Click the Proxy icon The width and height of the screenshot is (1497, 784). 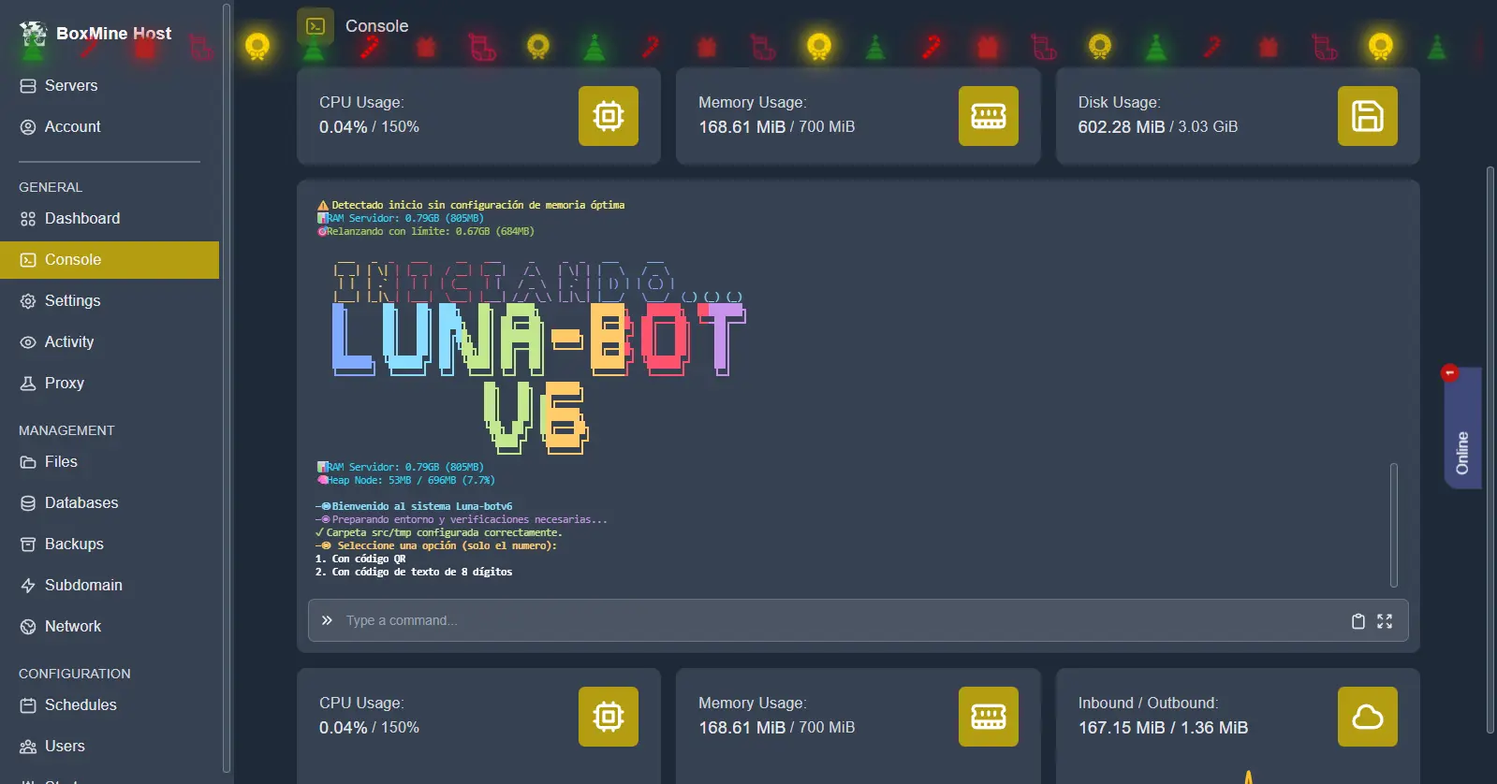pos(28,383)
